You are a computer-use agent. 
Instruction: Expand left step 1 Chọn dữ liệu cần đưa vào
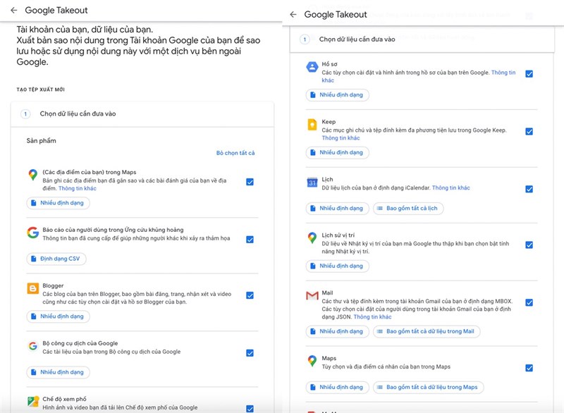[x=142, y=114]
